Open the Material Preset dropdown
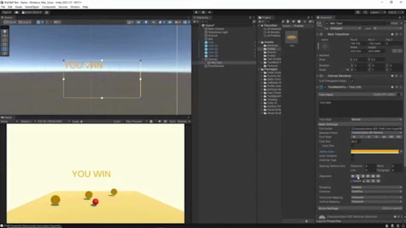Image resolution: width=406 pixels, height=228 pixels. [376, 133]
